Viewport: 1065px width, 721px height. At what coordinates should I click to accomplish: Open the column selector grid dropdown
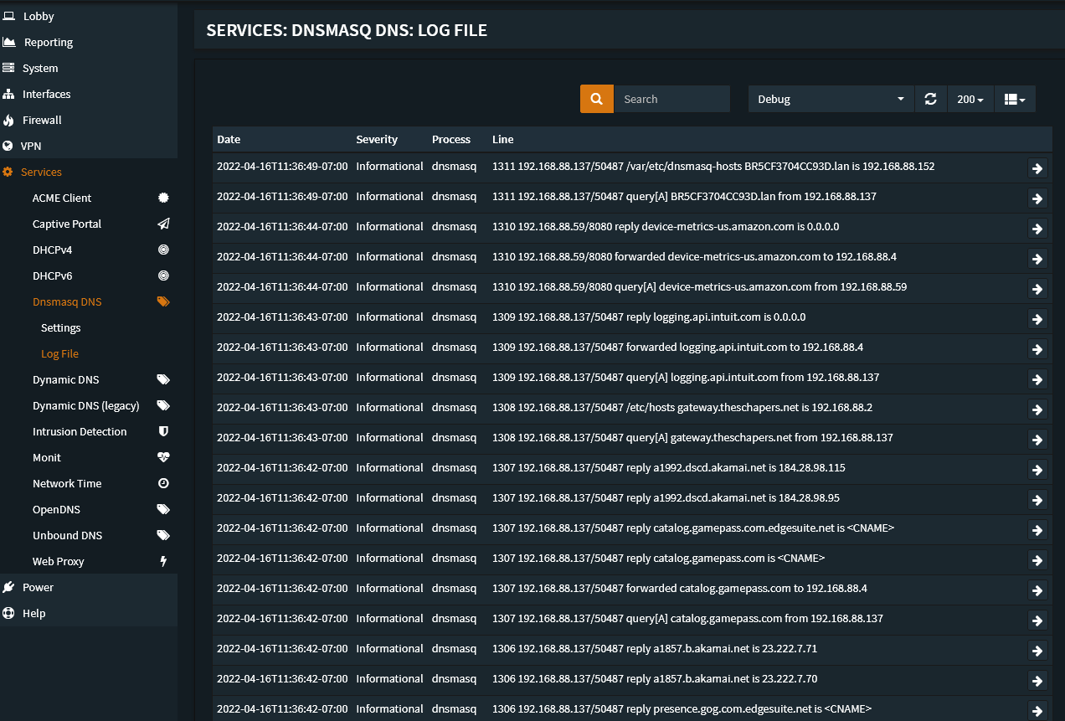[x=1015, y=99]
